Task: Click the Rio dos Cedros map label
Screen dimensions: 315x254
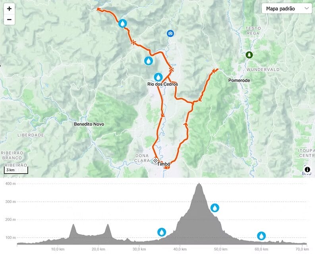Action: [162, 84]
